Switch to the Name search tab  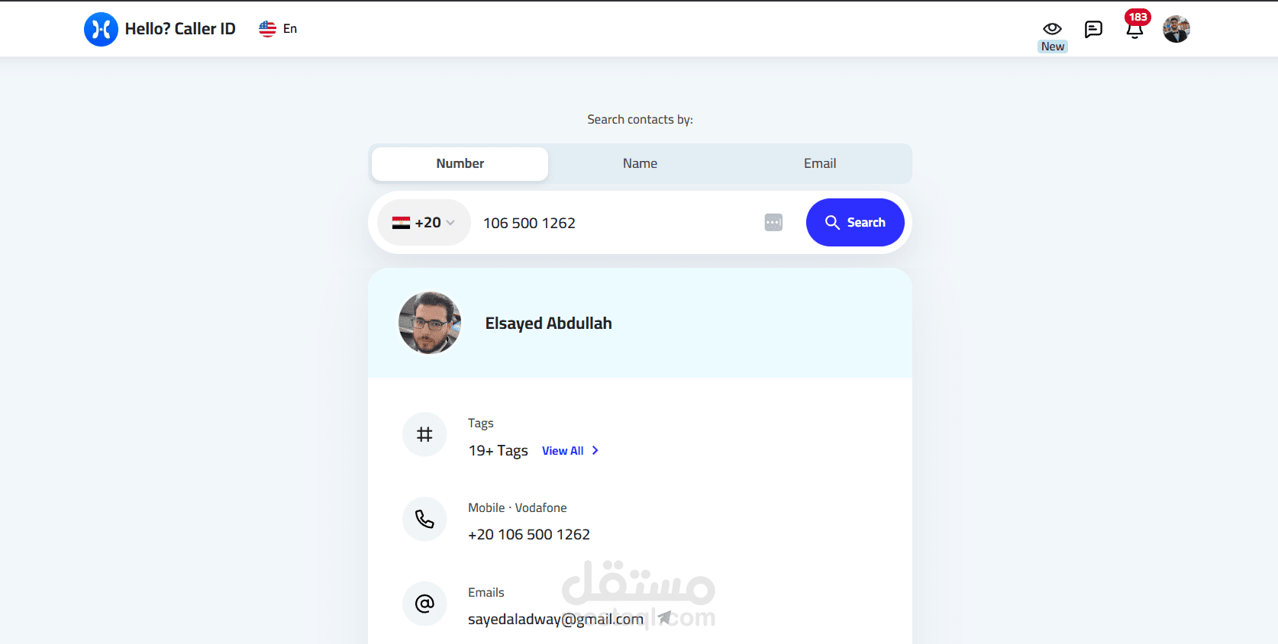640,163
